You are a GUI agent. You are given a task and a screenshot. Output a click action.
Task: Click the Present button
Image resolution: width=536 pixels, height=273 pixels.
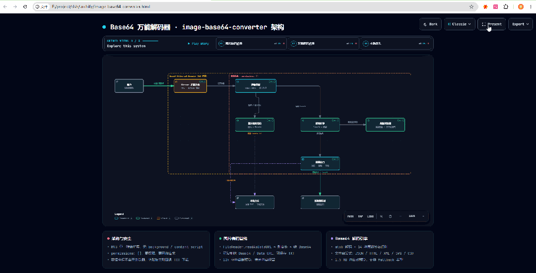click(x=491, y=24)
